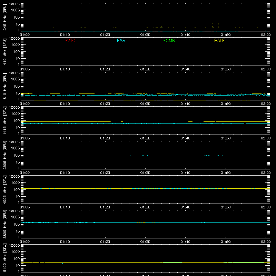Select the 245 MHz [SFU] axis title
The width and height of the screenshot is (276, 276).
coord(4,17)
